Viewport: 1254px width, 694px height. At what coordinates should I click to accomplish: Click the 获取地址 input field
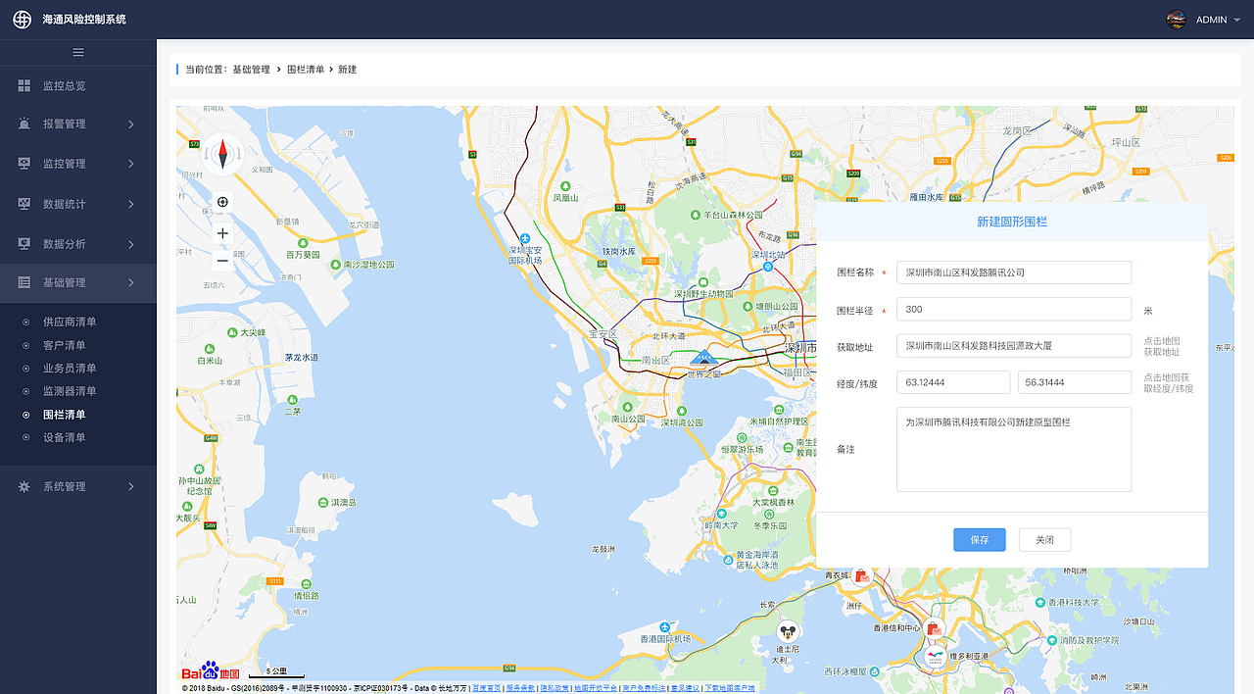tap(1014, 346)
